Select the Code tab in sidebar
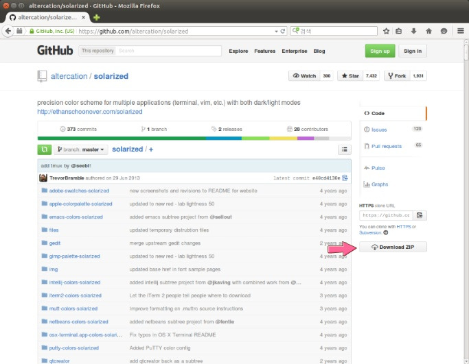 click(x=393, y=113)
